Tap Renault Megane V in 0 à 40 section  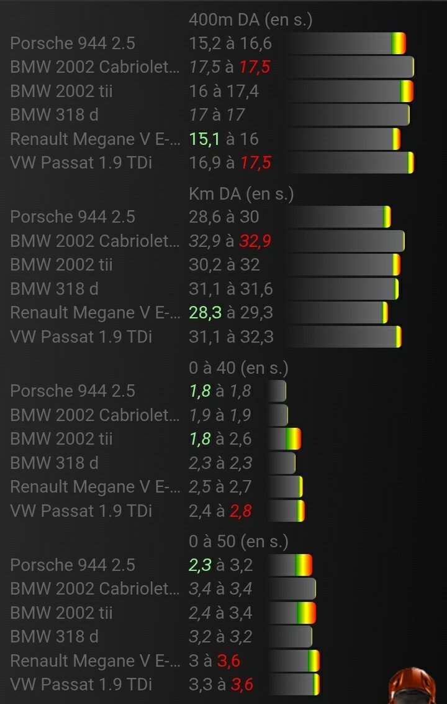click(x=94, y=487)
